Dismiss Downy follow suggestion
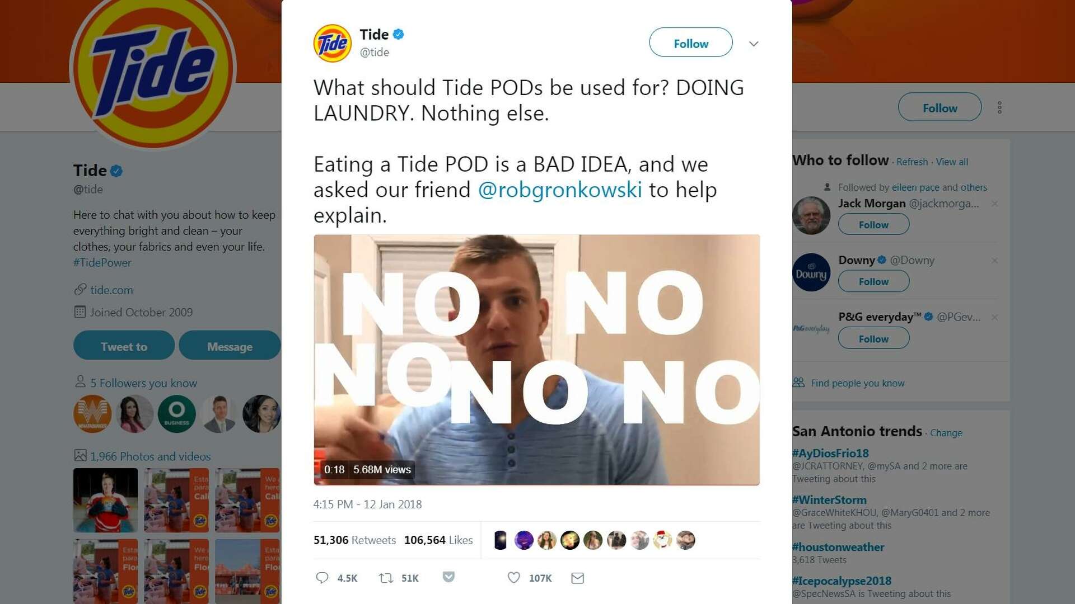Viewport: 1075px width, 604px height. pyautogui.click(x=994, y=261)
